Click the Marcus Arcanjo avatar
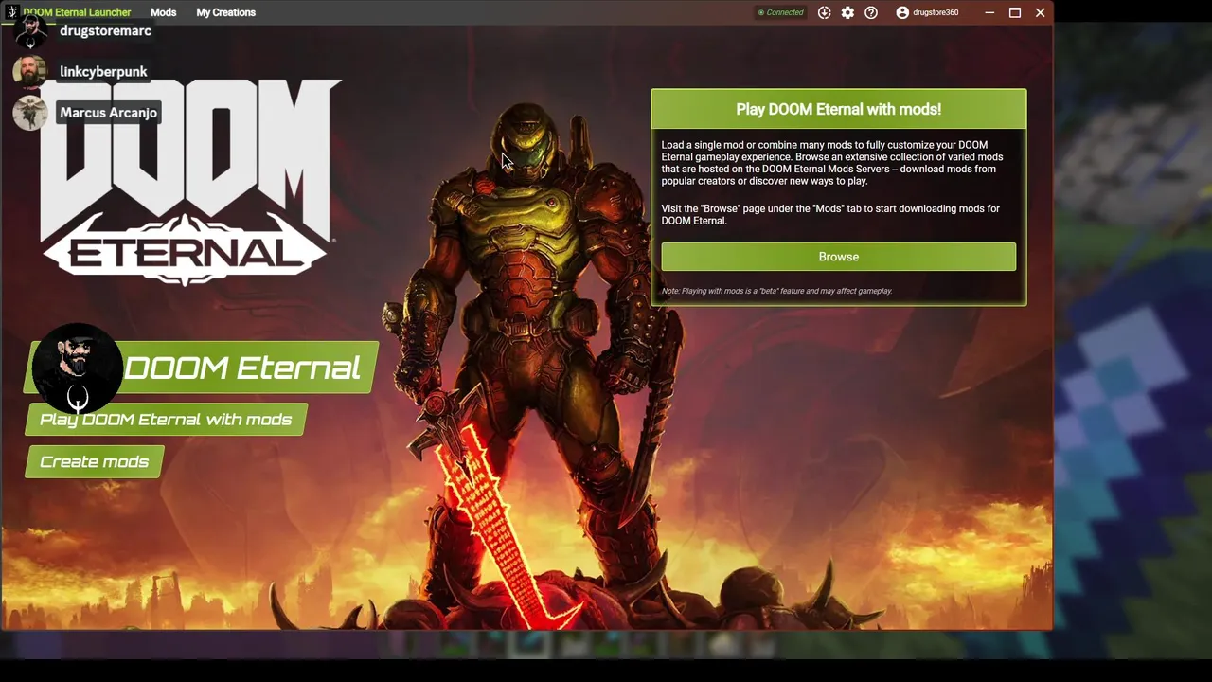This screenshot has width=1212, height=682. click(30, 112)
